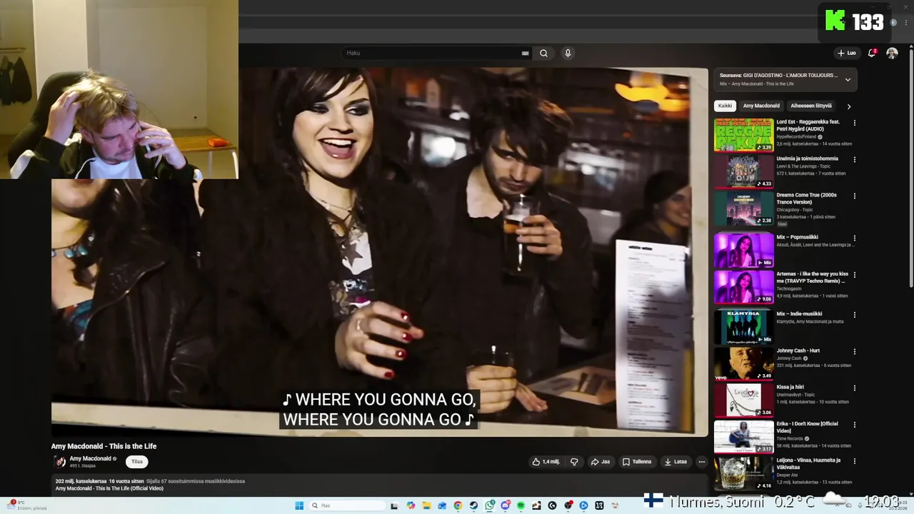Open File Explorer from the taskbar
The height and width of the screenshot is (514, 914).
[426, 505]
